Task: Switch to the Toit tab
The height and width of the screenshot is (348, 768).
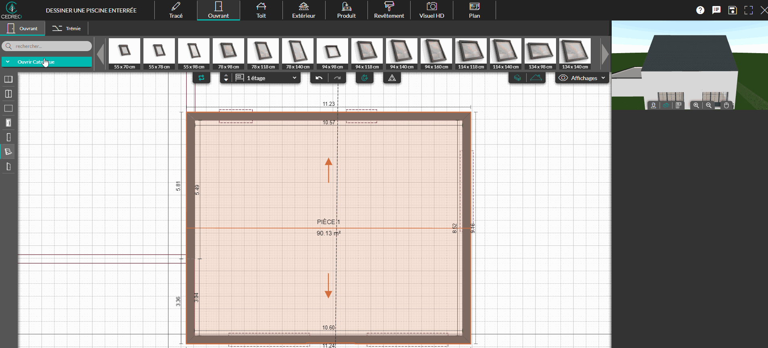Action: point(261,10)
